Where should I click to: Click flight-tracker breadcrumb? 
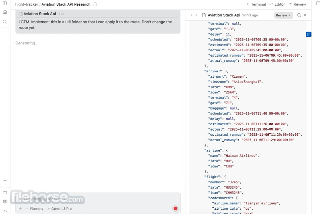[x=26, y=4]
